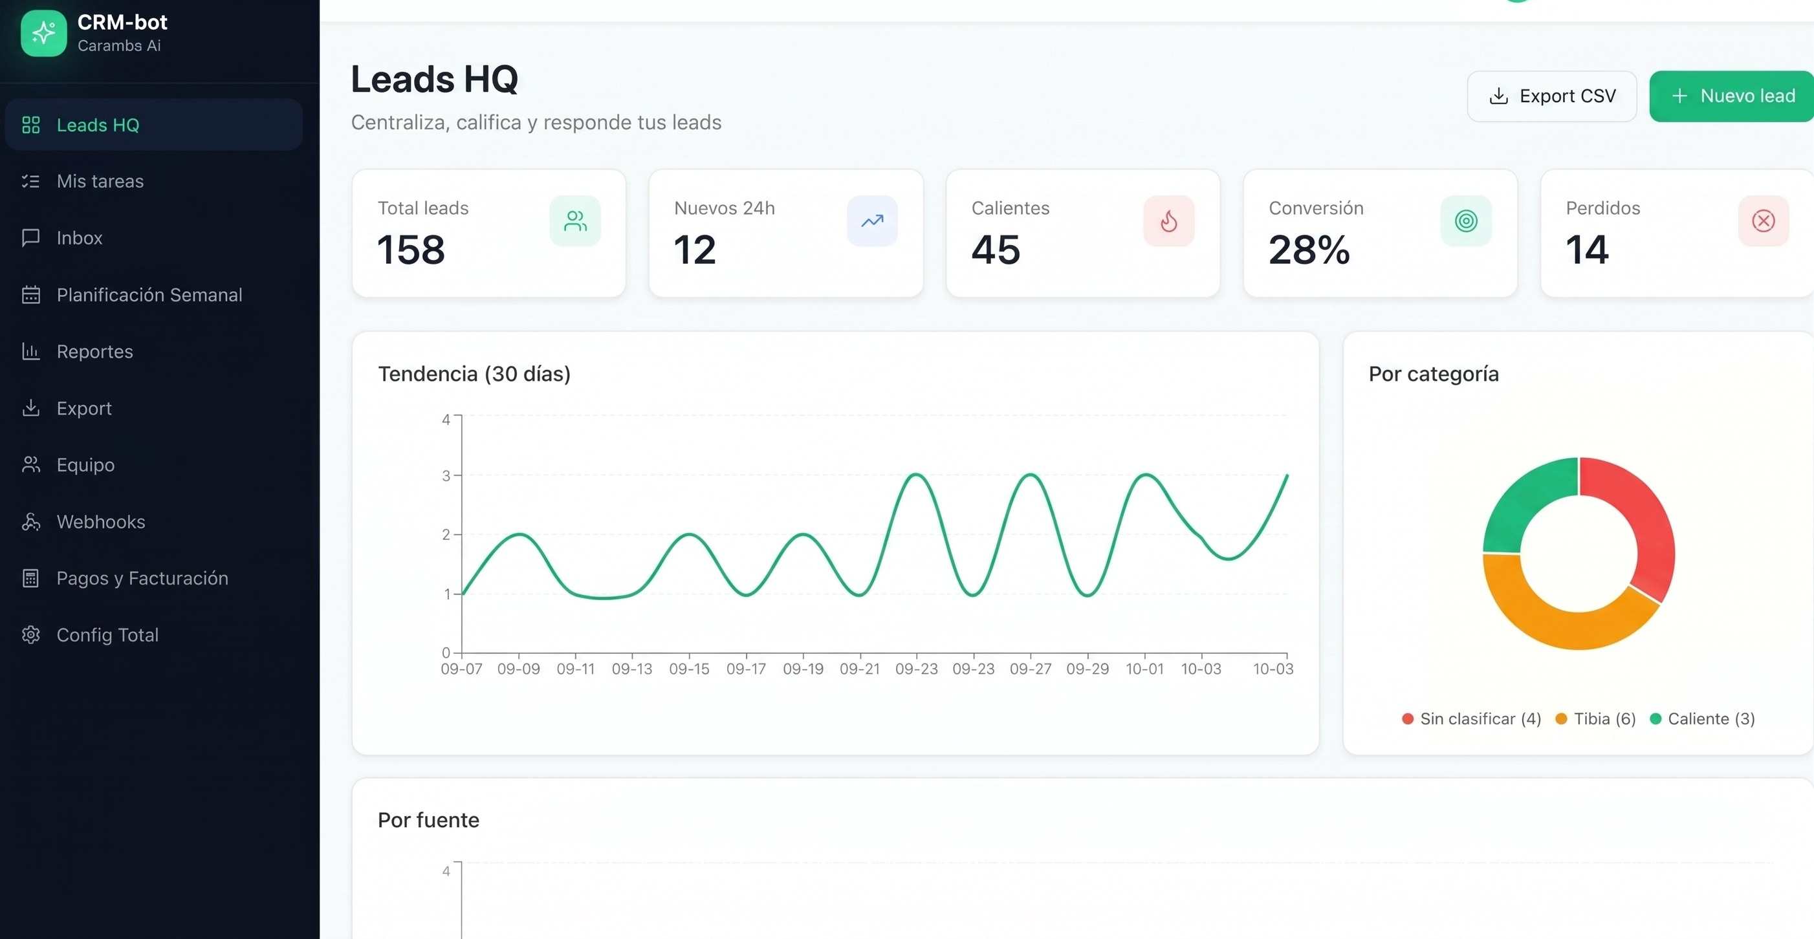This screenshot has height=939, width=1814.
Task: Click the Mis tareas checklist icon
Action: click(31, 181)
